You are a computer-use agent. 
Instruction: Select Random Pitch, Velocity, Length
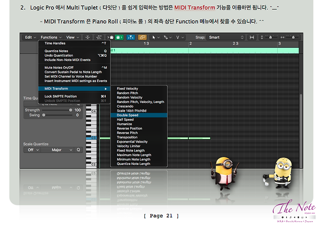click(x=139, y=102)
